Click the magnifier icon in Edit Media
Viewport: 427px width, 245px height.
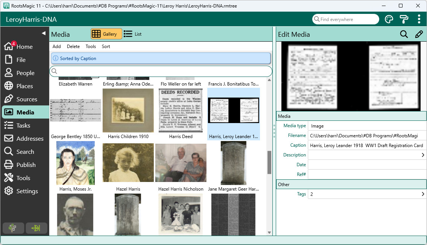point(404,34)
